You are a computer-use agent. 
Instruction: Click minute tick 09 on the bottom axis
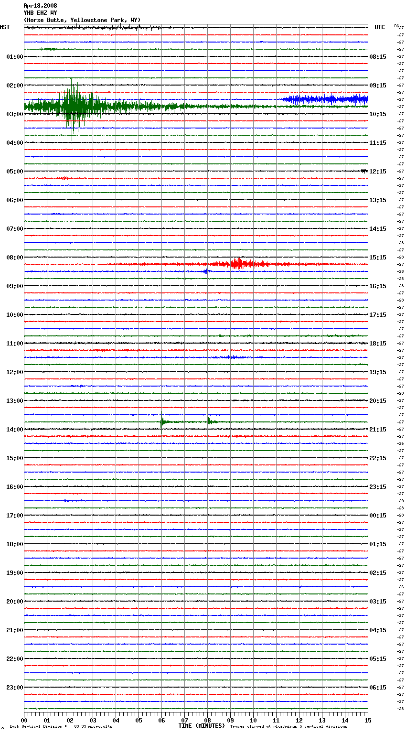click(x=230, y=720)
